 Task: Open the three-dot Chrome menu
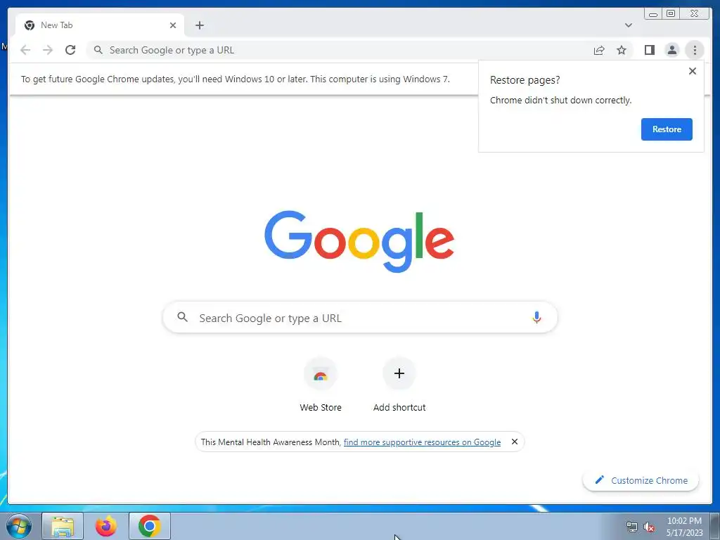click(695, 50)
